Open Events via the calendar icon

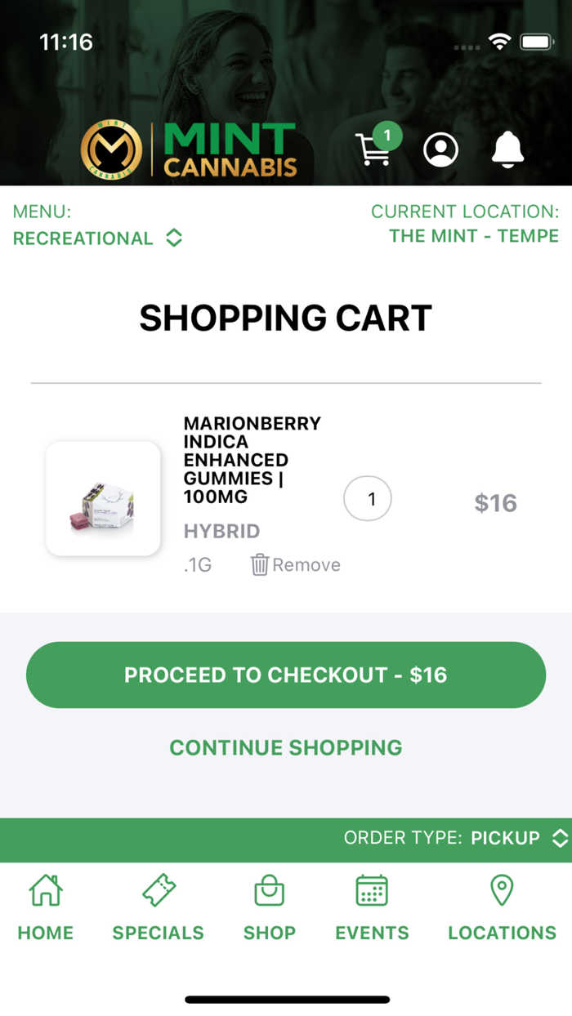(x=372, y=890)
